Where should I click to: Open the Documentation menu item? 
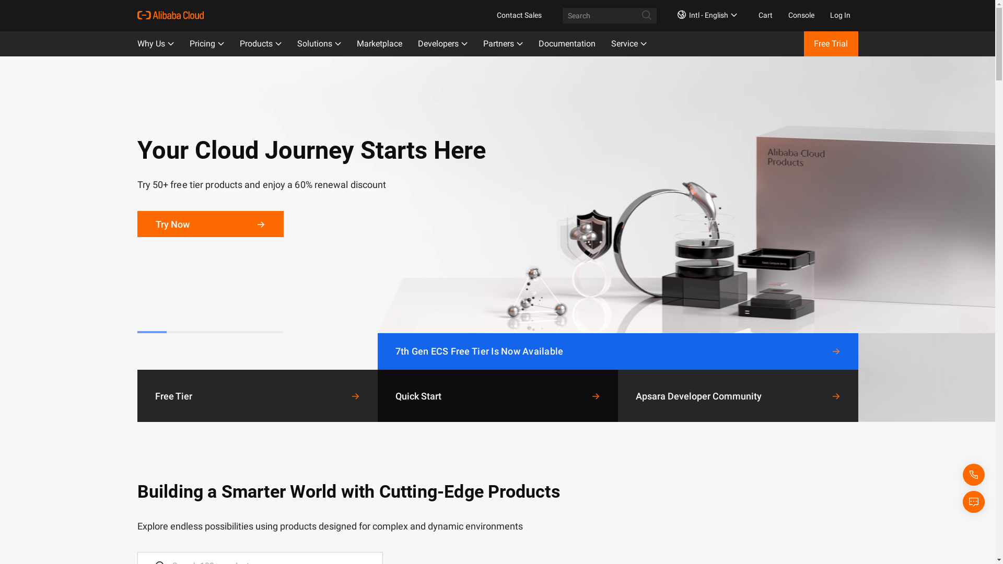point(566,44)
